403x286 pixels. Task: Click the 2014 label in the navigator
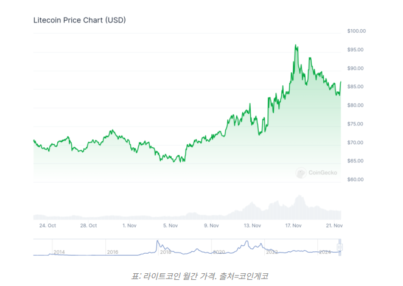coord(59,251)
